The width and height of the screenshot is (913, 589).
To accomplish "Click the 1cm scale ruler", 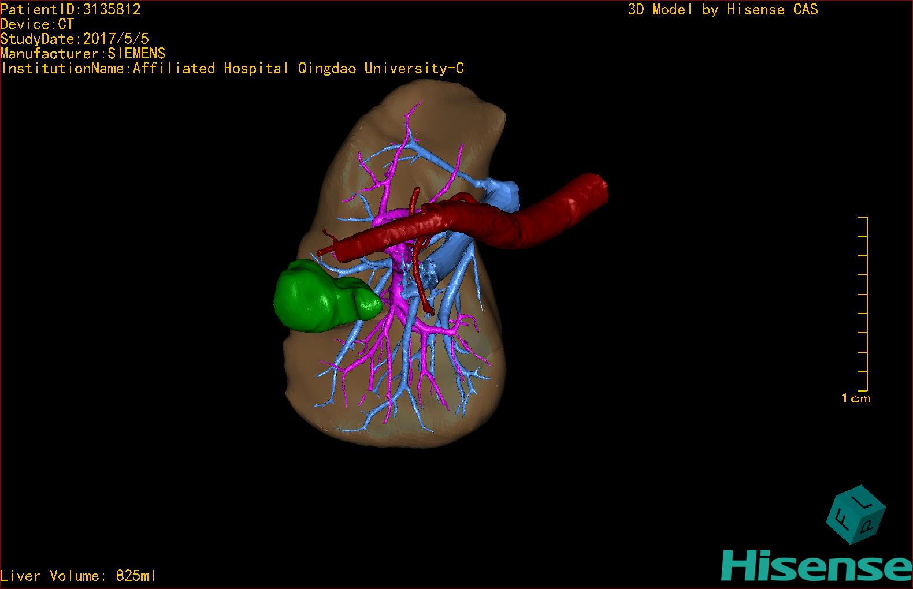I will point(863,304).
